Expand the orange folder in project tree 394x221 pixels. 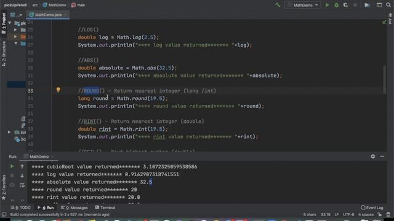click(x=15, y=37)
